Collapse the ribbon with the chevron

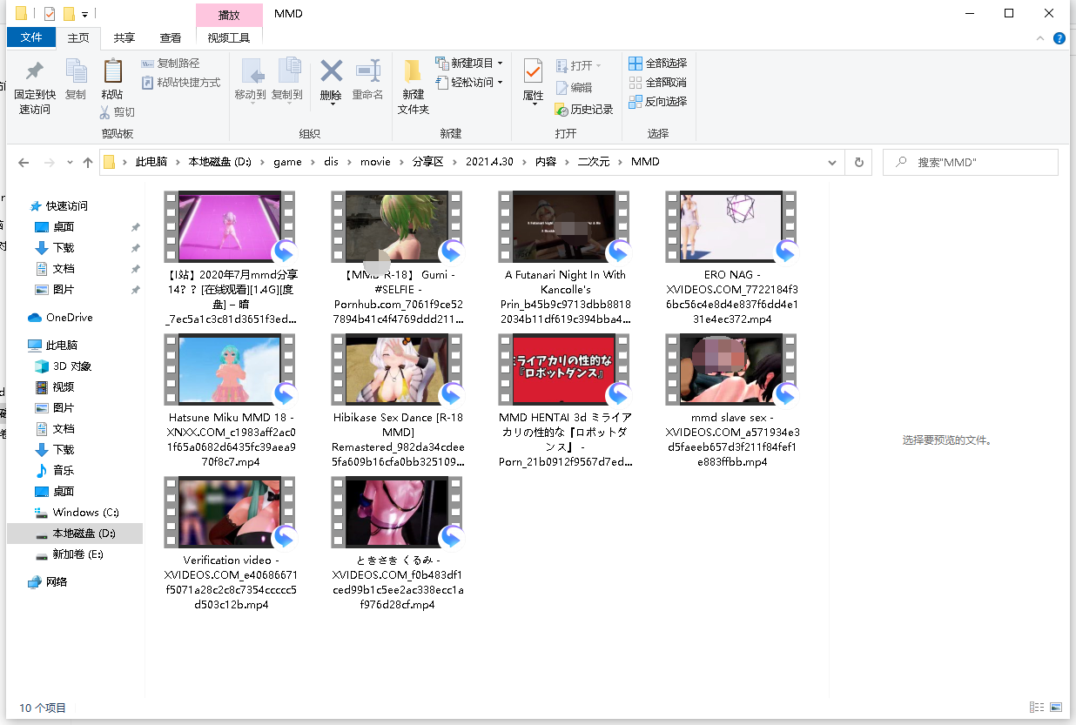point(1040,38)
